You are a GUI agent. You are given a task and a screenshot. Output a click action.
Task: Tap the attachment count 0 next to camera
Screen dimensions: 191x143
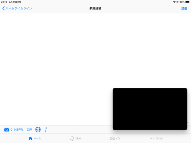coord(11,130)
